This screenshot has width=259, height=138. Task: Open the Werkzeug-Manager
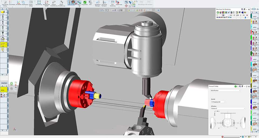(104, 3)
